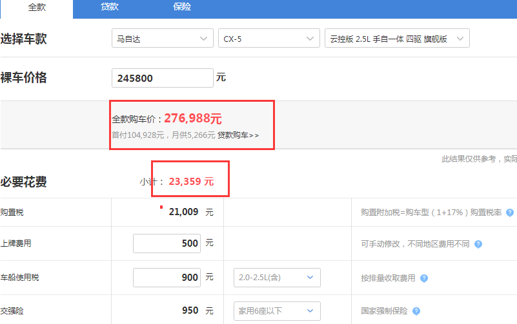
Task: Open the 贷款 tab
Action: (110, 6)
